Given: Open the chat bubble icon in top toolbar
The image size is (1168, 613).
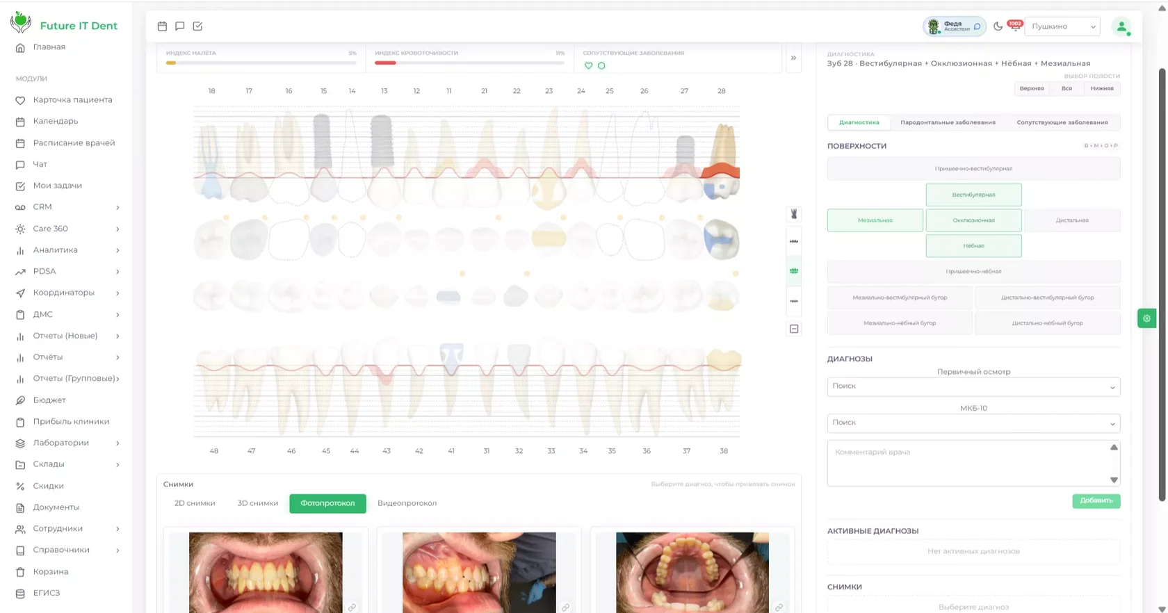Looking at the screenshot, I should [180, 26].
